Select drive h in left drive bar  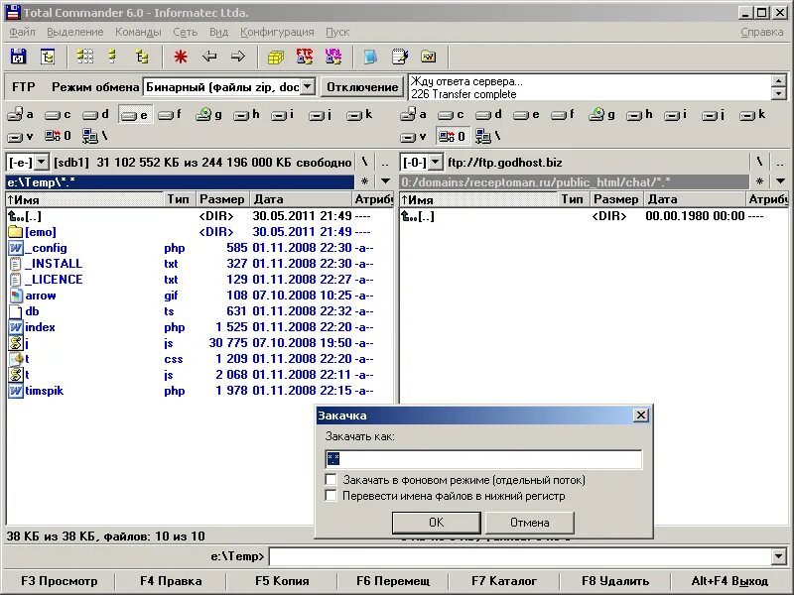pyautogui.click(x=246, y=115)
